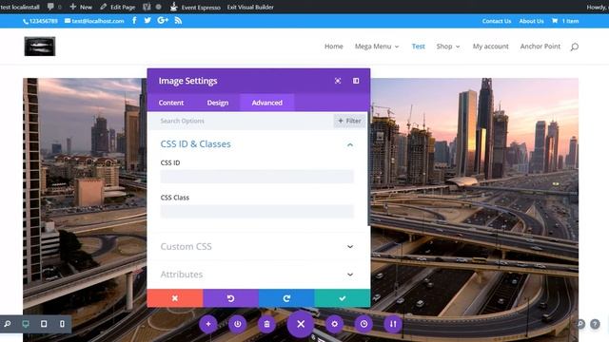Select phone view mode icon
The height and width of the screenshot is (342, 609).
click(x=62, y=324)
